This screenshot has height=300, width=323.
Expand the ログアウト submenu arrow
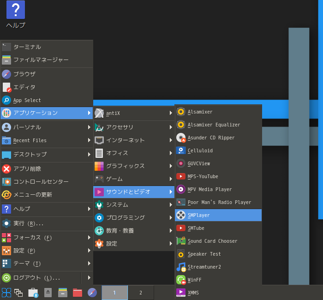(89, 278)
